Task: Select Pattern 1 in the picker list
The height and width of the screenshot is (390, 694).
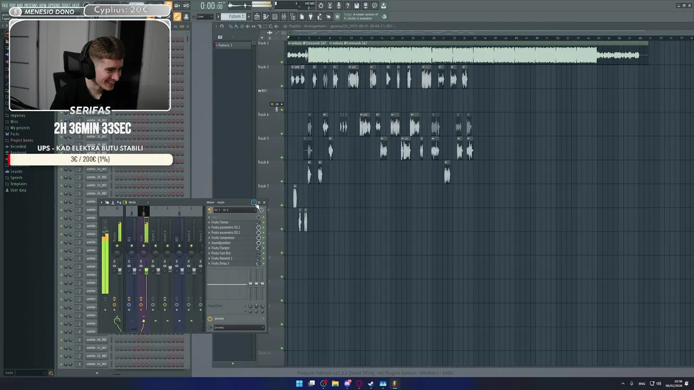Action: point(234,45)
